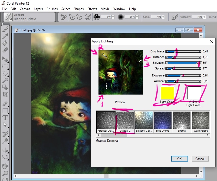Select the Paint Bucket tool
This screenshot has height=181, width=217.
[x=5, y=43]
